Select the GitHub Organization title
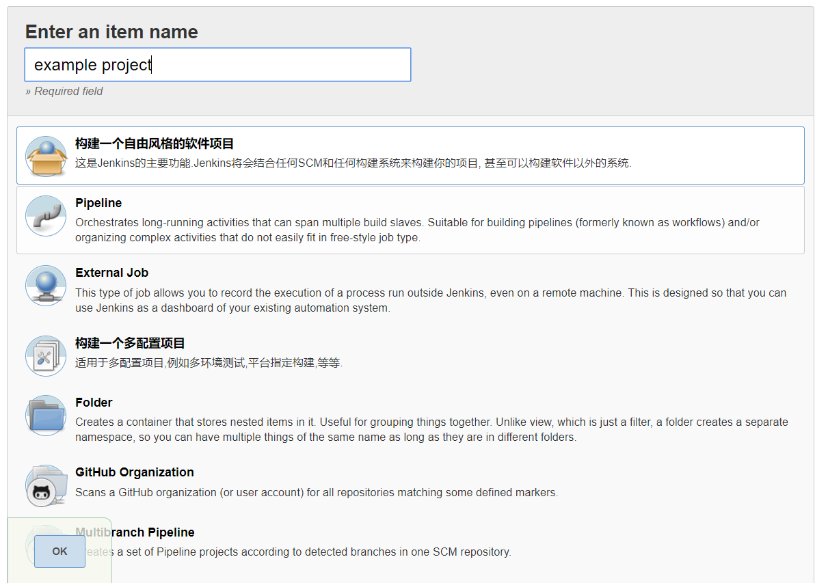This screenshot has width=815, height=583. click(135, 472)
